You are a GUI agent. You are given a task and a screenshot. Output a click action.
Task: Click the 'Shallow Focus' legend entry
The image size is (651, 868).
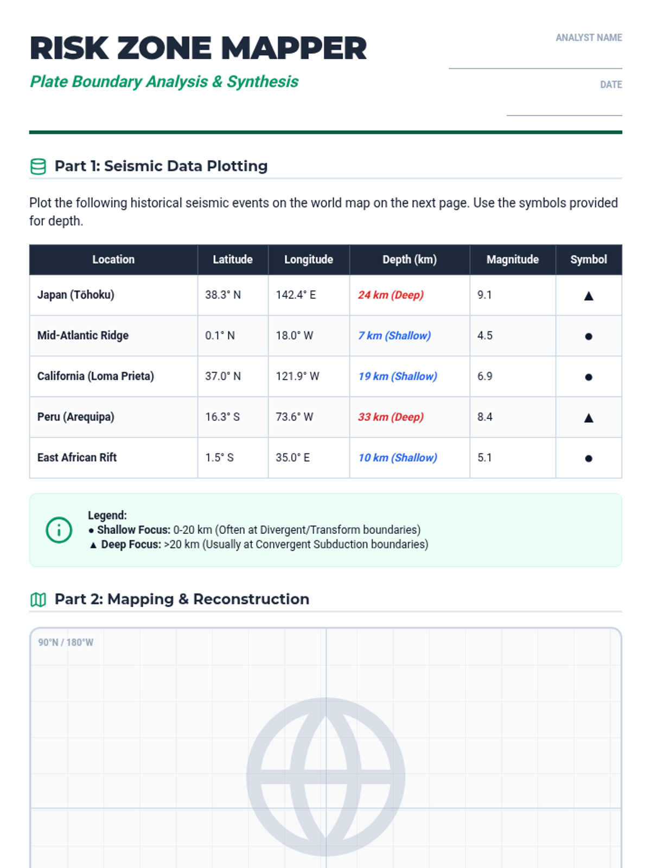click(x=254, y=530)
